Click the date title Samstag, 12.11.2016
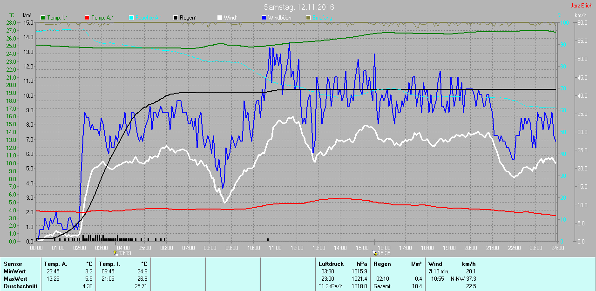The width and height of the screenshot is (596, 291). pyautogui.click(x=298, y=7)
